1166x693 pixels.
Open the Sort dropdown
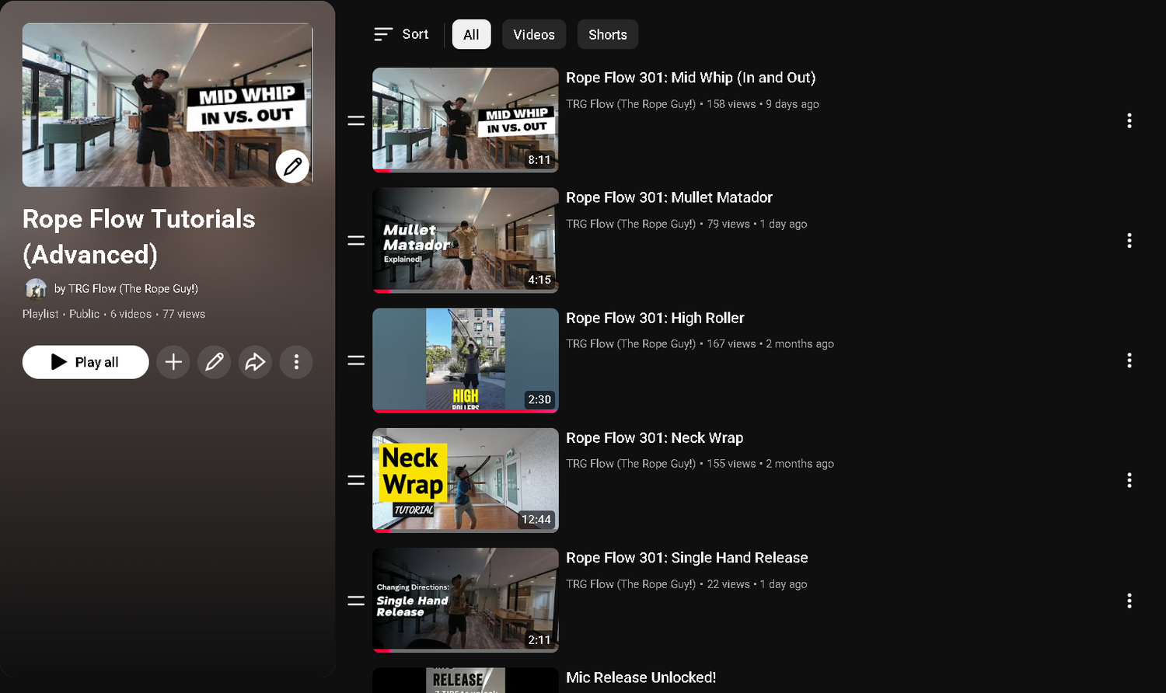tap(401, 34)
